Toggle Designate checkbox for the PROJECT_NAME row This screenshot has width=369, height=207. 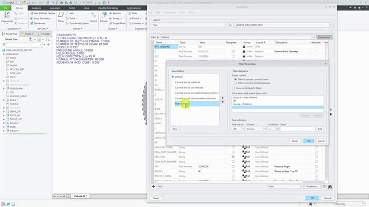coord(233,176)
